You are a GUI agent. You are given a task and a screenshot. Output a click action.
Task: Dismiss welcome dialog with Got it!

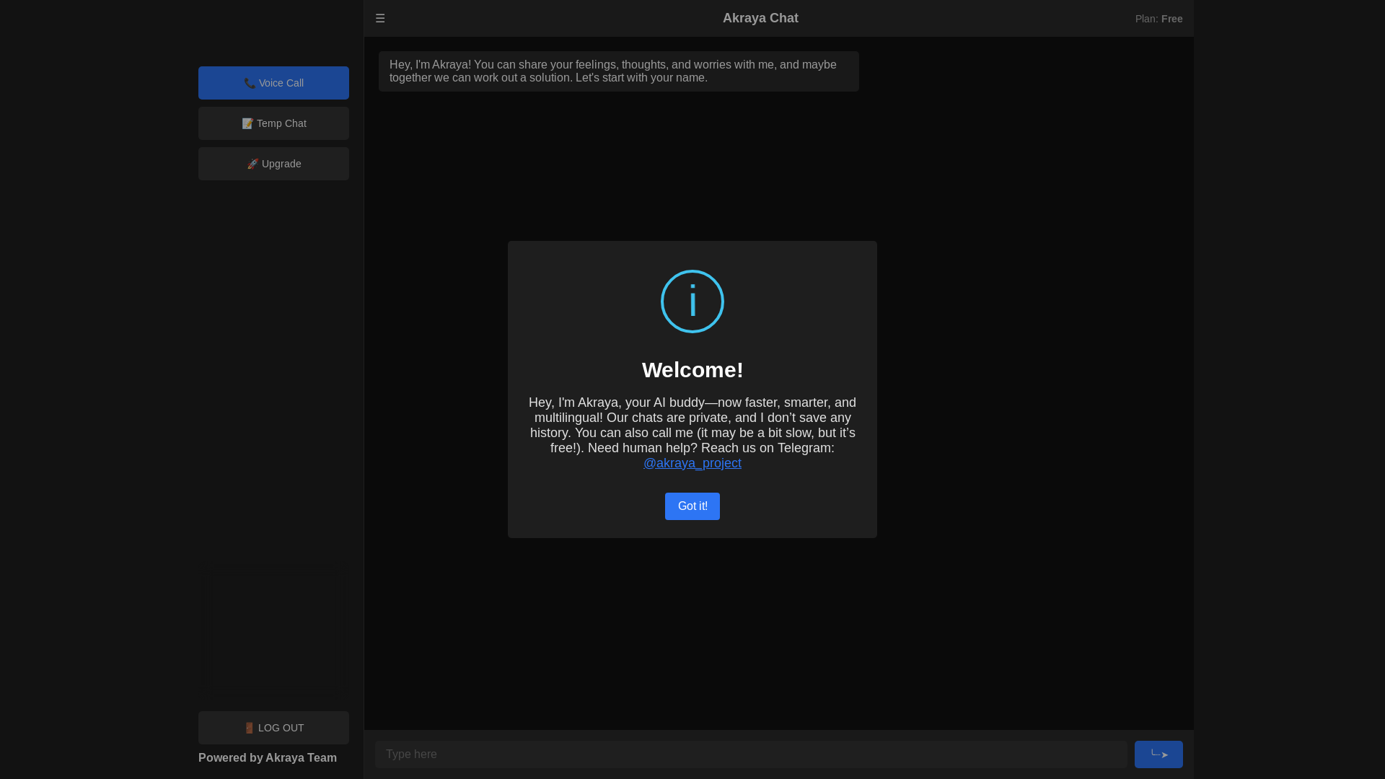pos(692,506)
